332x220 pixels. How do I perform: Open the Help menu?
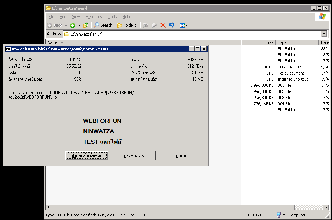(126, 17)
